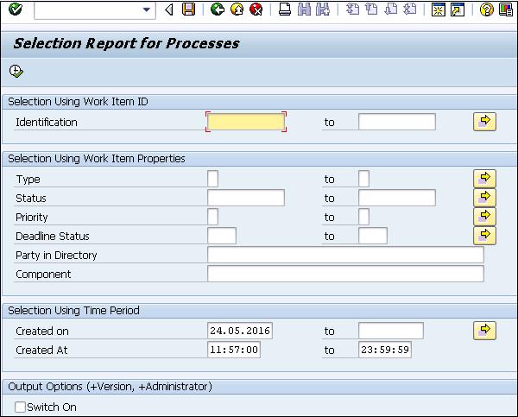Click the Created on label
Viewport: 518px width, 417px height.
[x=42, y=331]
